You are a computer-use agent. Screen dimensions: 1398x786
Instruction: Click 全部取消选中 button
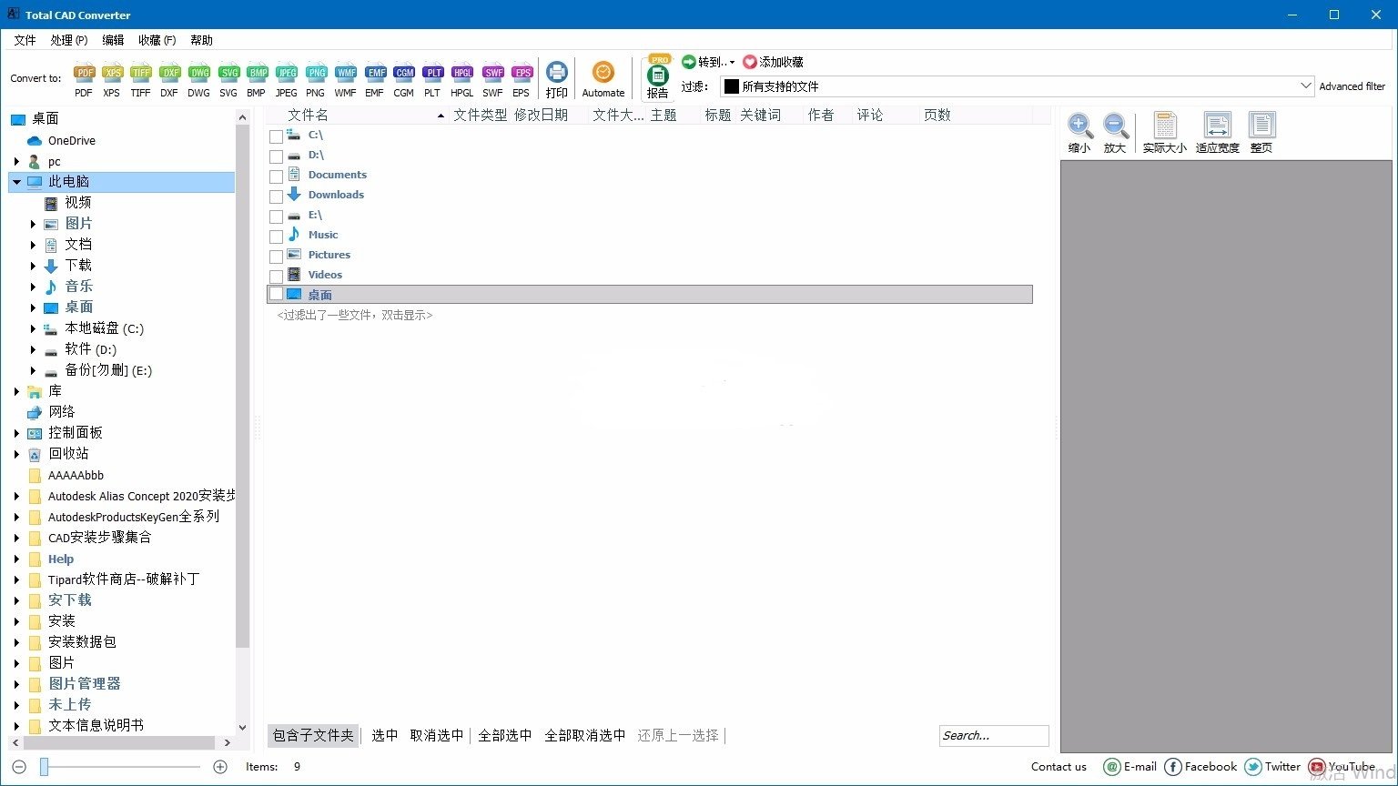point(585,735)
